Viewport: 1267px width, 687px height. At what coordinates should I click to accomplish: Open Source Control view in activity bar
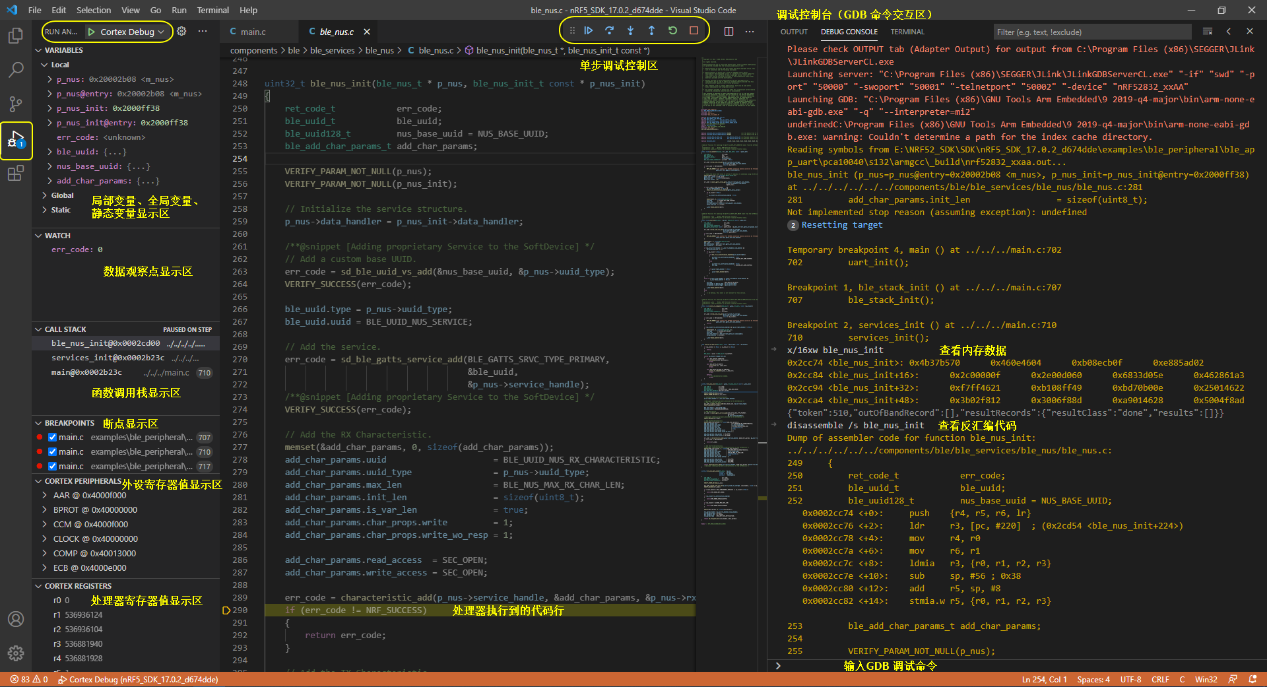click(x=16, y=104)
